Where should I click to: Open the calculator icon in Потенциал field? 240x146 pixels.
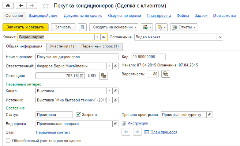click(82, 76)
